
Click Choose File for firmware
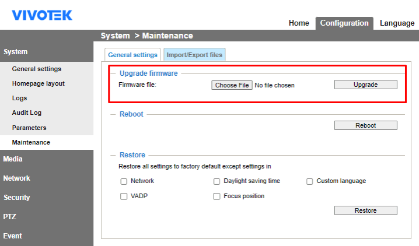click(232, 85)
